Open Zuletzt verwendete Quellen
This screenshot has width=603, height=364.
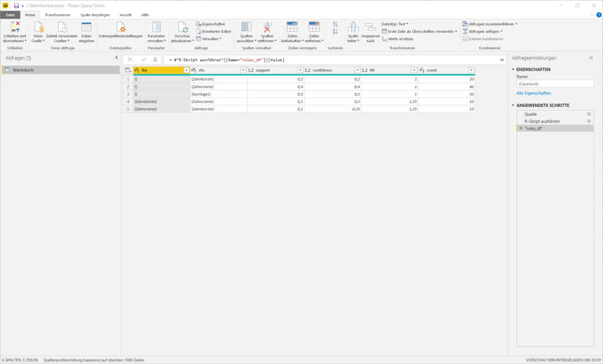pos(62,32)
